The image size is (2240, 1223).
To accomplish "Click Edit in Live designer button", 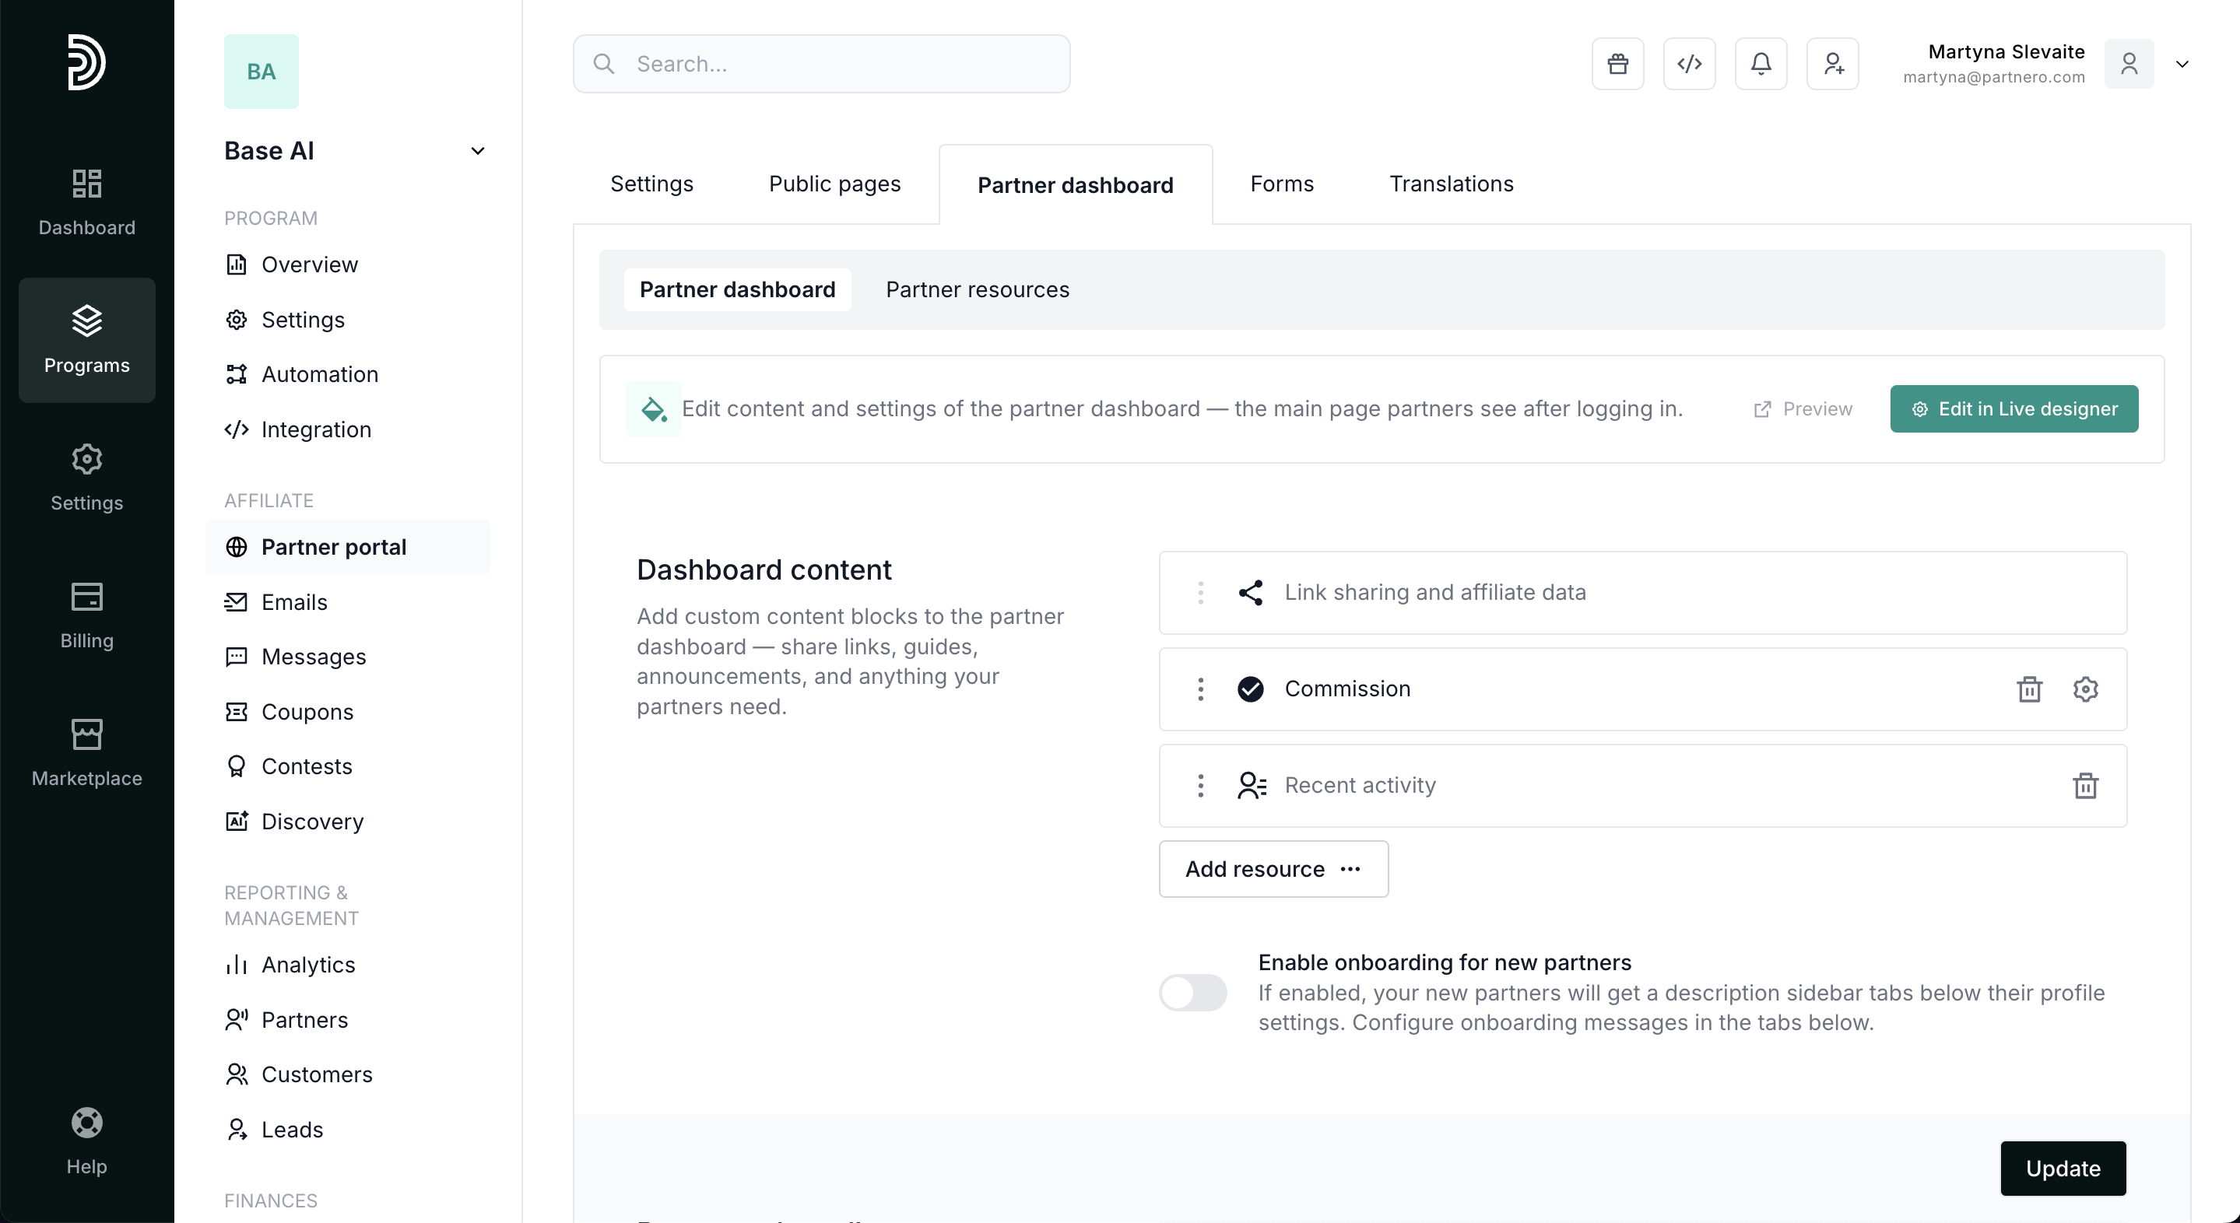I will 2014,408.
